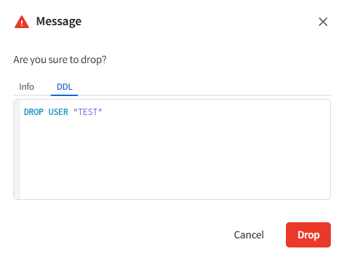
Task: Place cursor after "TEST" on the first code line
Action: click(x=103, y=112)
